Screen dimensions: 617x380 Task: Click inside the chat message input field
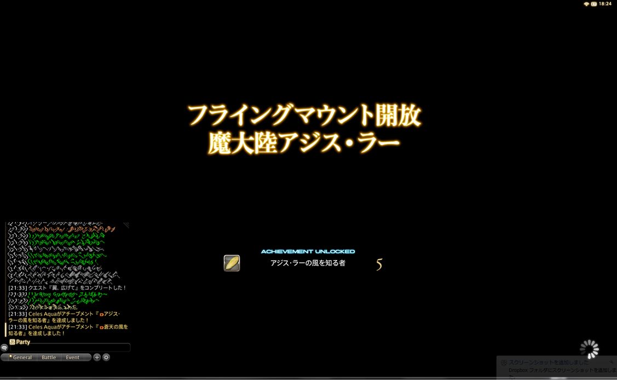(70, 348)
